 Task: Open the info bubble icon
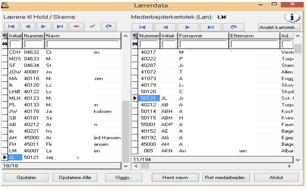point(292,17)
